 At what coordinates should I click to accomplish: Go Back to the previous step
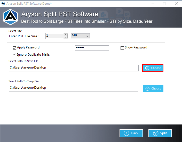(x=131, y=133)
